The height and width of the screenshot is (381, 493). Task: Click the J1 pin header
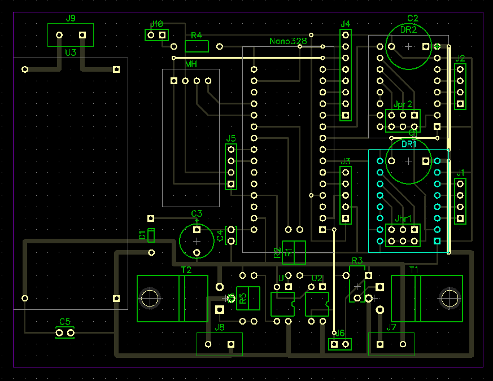[460, 201]
